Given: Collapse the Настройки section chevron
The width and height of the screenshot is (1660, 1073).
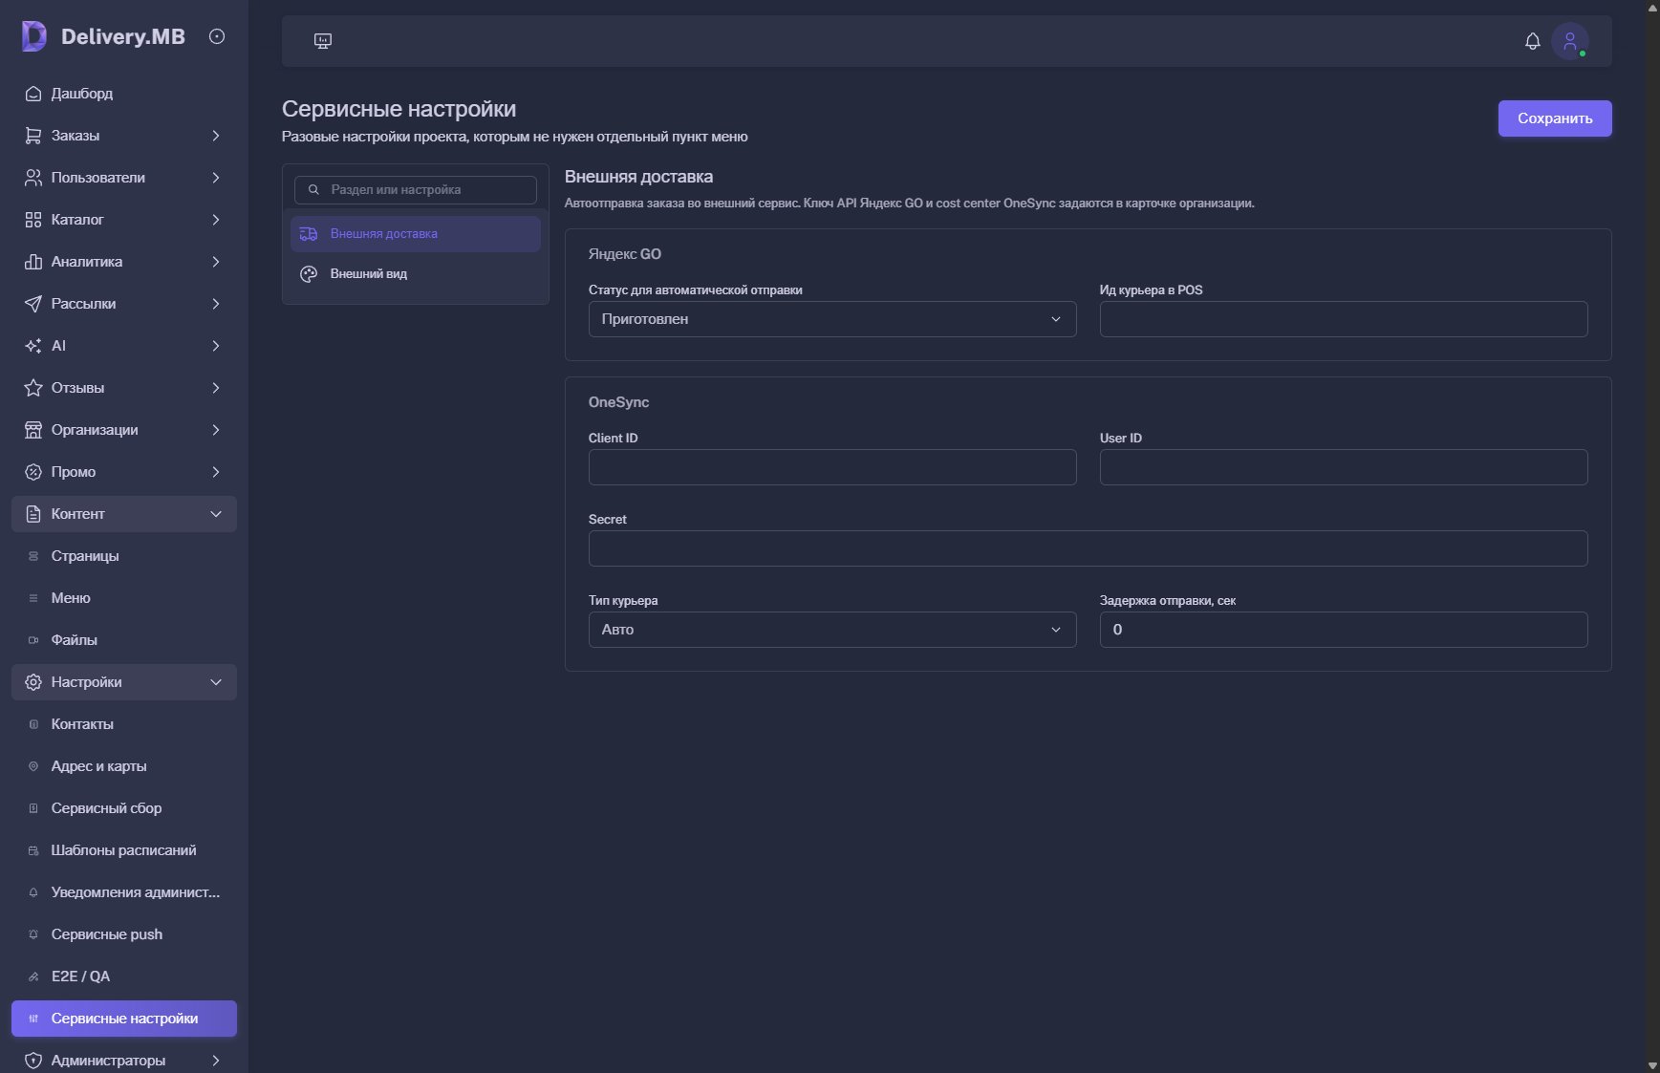Looking at the screenshot, I should (x=216, y=682).
